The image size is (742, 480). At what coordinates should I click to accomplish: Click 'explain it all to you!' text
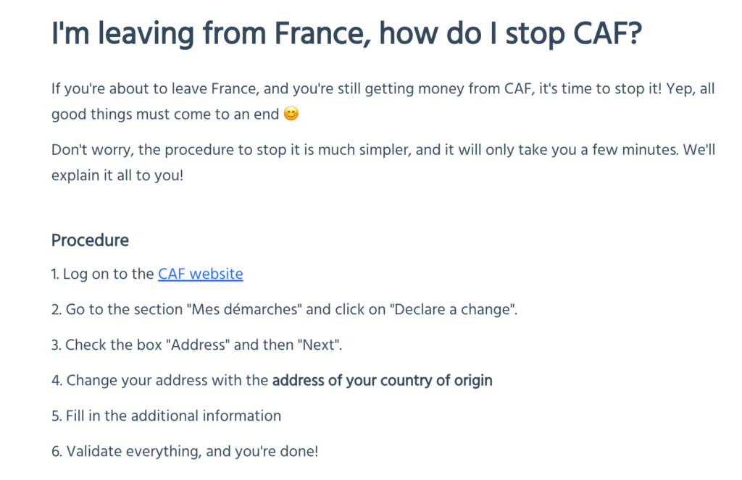tap(117, 175)
